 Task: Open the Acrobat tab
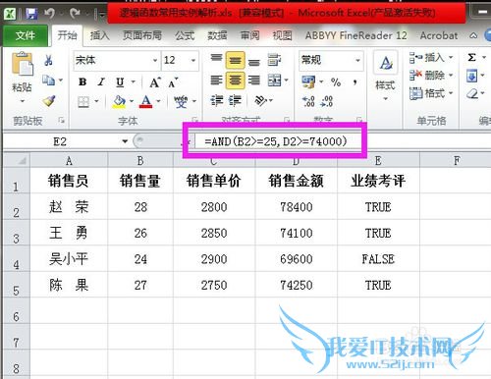(x=439, y=35)
